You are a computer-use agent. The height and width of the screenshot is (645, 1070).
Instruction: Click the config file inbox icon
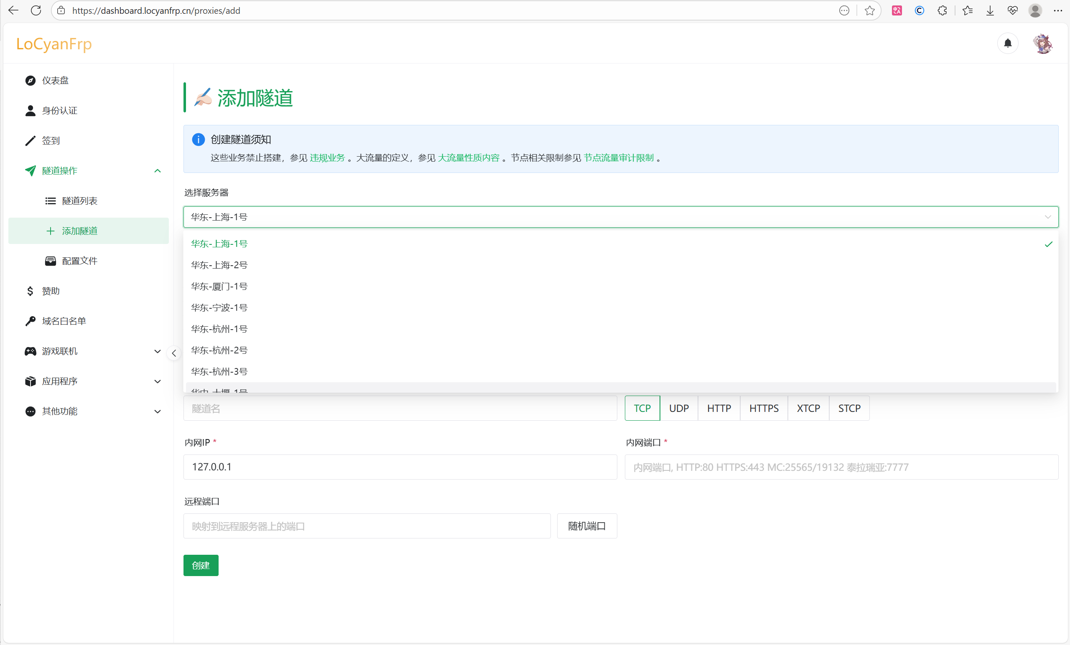pos(51,261)
